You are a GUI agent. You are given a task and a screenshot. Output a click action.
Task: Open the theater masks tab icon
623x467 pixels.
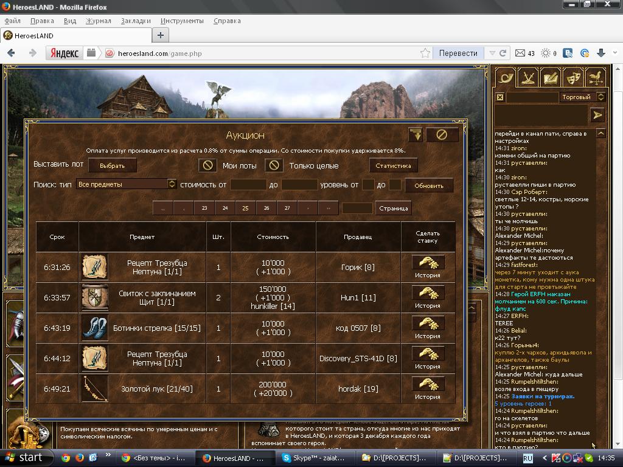[573, 78]
